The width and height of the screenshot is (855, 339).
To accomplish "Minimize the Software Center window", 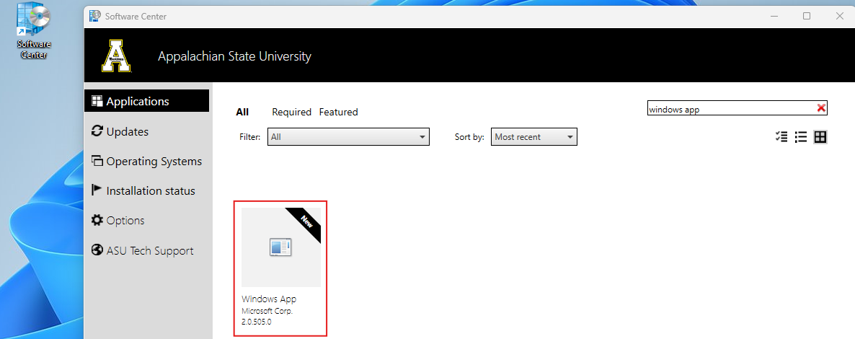I will [x=774, y=16].
